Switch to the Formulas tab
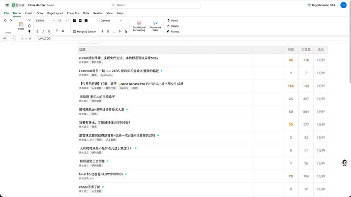Viewport: 351px width, 197px height. (73, 13)
